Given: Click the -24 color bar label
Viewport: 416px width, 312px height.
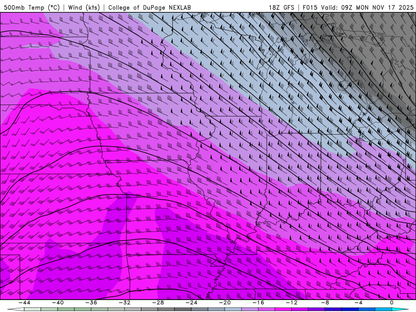Looking at the screenshot, I should (191, 303).
